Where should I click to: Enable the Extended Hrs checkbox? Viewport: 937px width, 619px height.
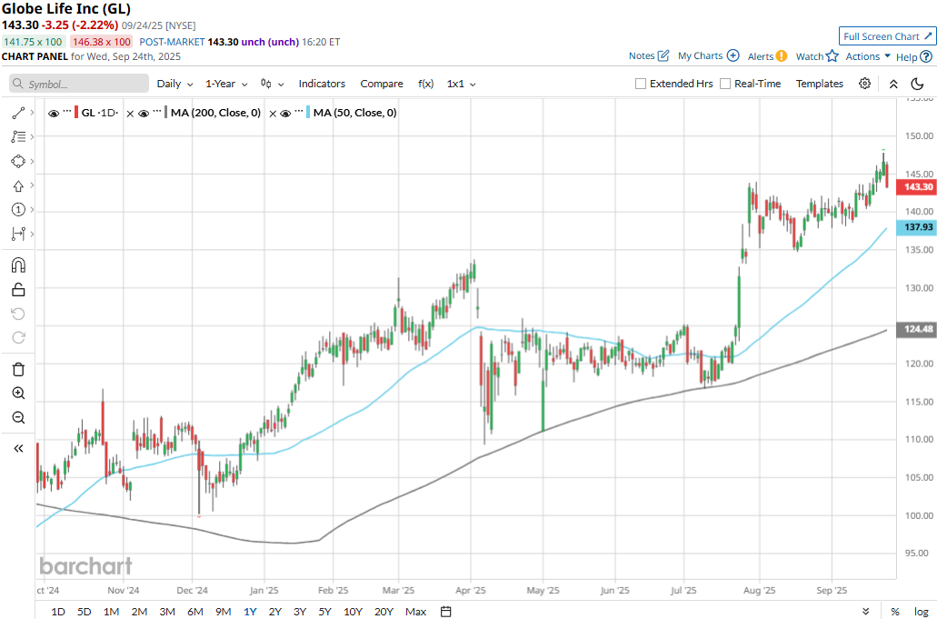pyautogui.click(x=640, y=84)
